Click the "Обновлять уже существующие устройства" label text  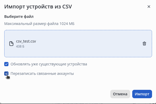pyautogui.click(x=49, y=64)
